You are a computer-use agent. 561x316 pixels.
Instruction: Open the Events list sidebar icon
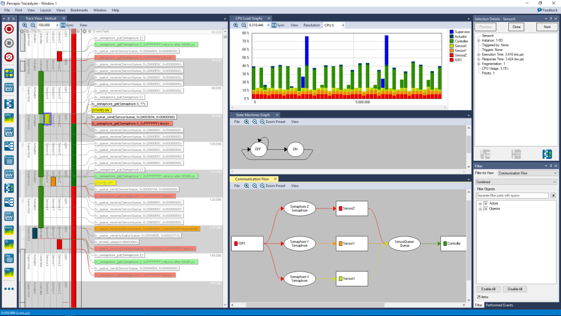point(9,160)
